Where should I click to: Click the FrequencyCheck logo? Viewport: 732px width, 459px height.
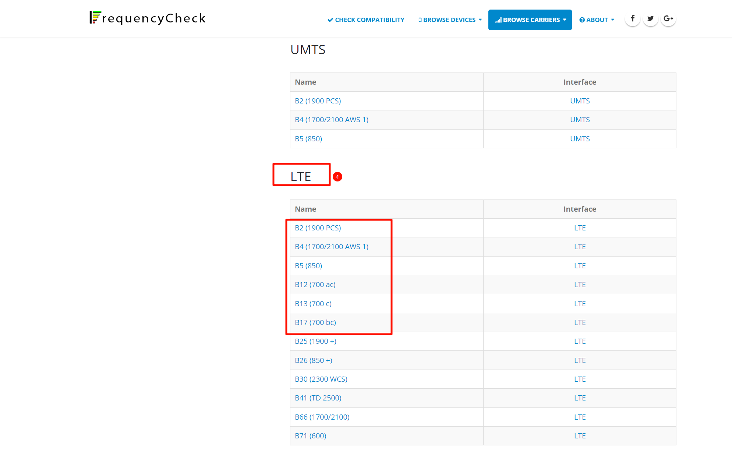tap(147, 18)
